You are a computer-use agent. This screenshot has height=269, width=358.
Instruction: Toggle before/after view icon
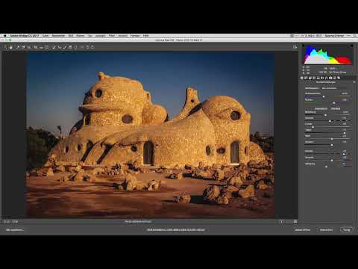[282, 221]
